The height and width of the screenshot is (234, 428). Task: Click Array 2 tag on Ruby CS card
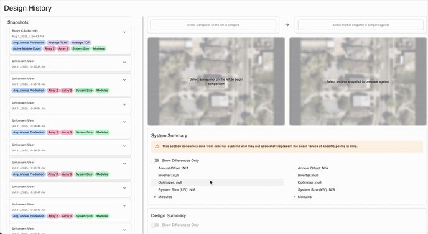(50, 48)
